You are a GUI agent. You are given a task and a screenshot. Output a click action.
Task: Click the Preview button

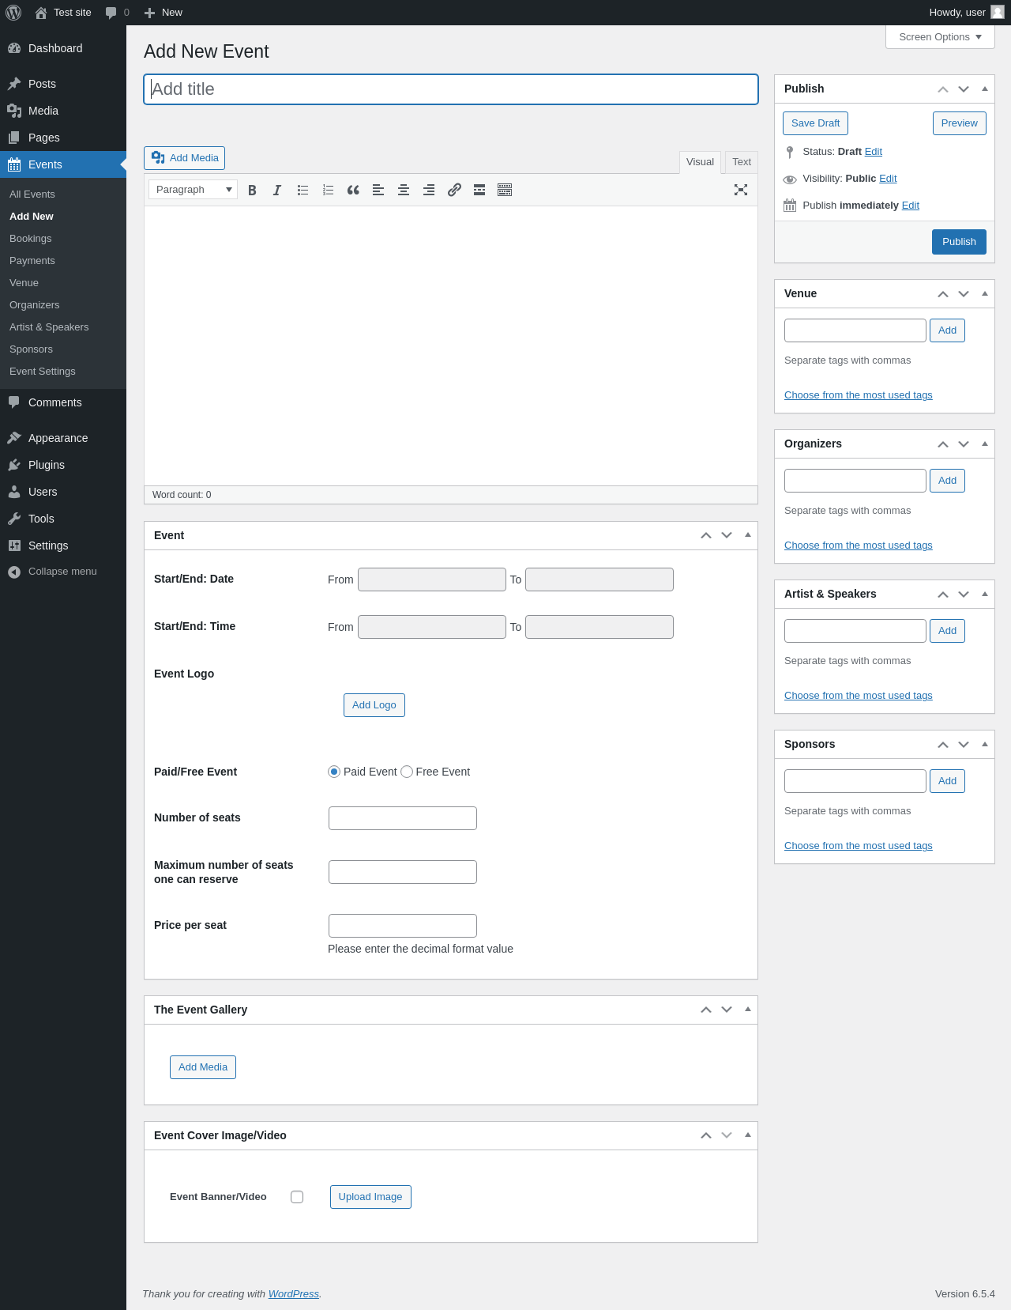959,123
